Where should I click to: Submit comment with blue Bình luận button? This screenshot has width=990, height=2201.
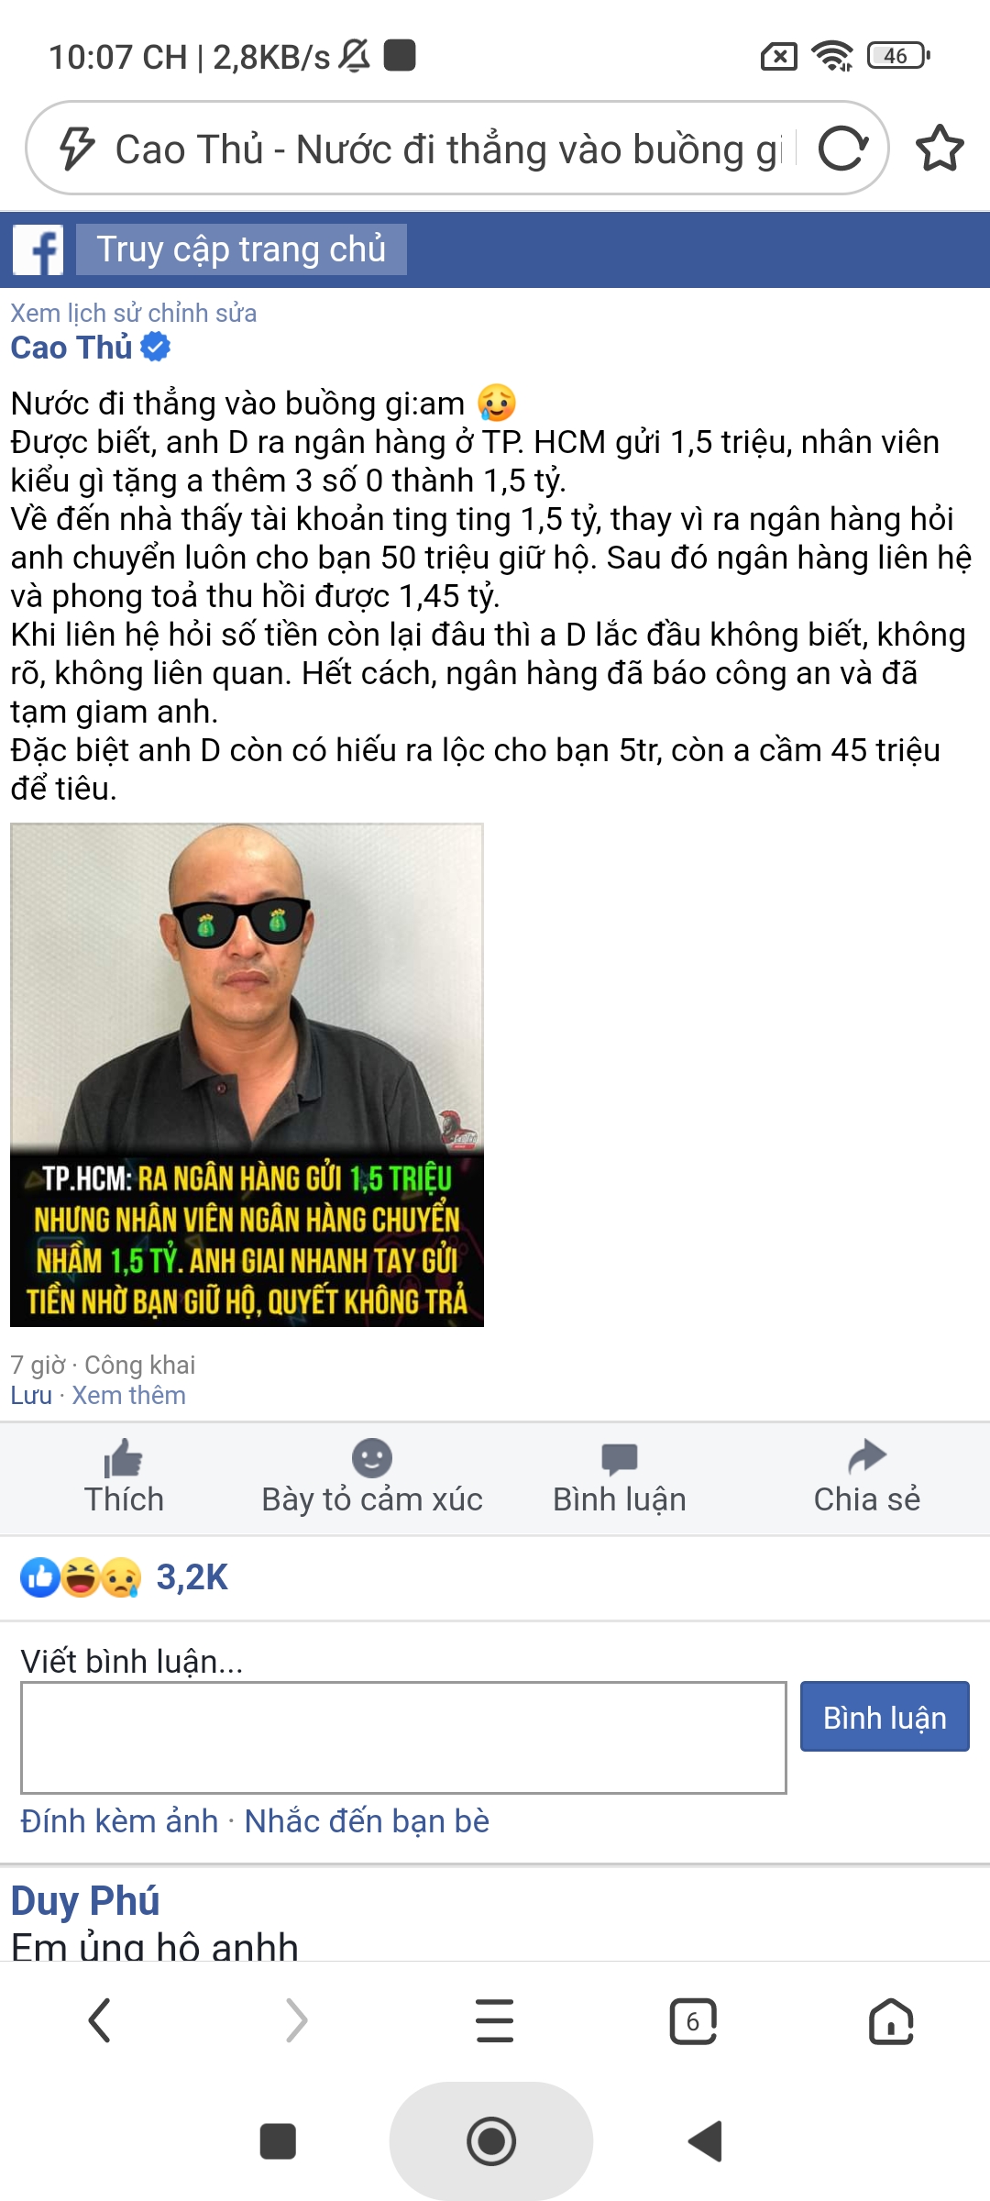[885, 1716]
